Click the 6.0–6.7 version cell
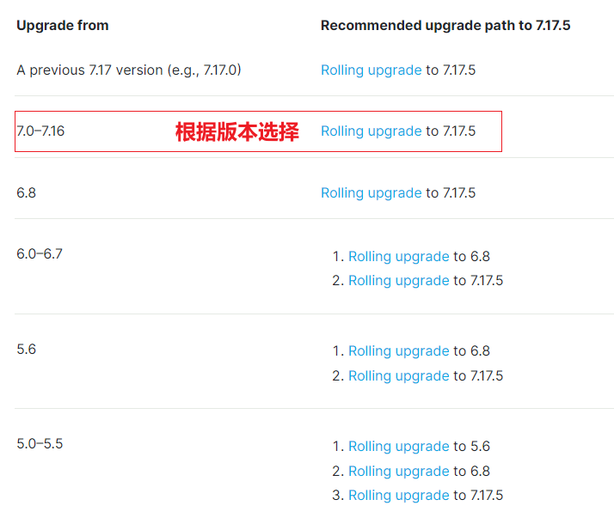Screen dimensions: 614x530 coord(40,254)
